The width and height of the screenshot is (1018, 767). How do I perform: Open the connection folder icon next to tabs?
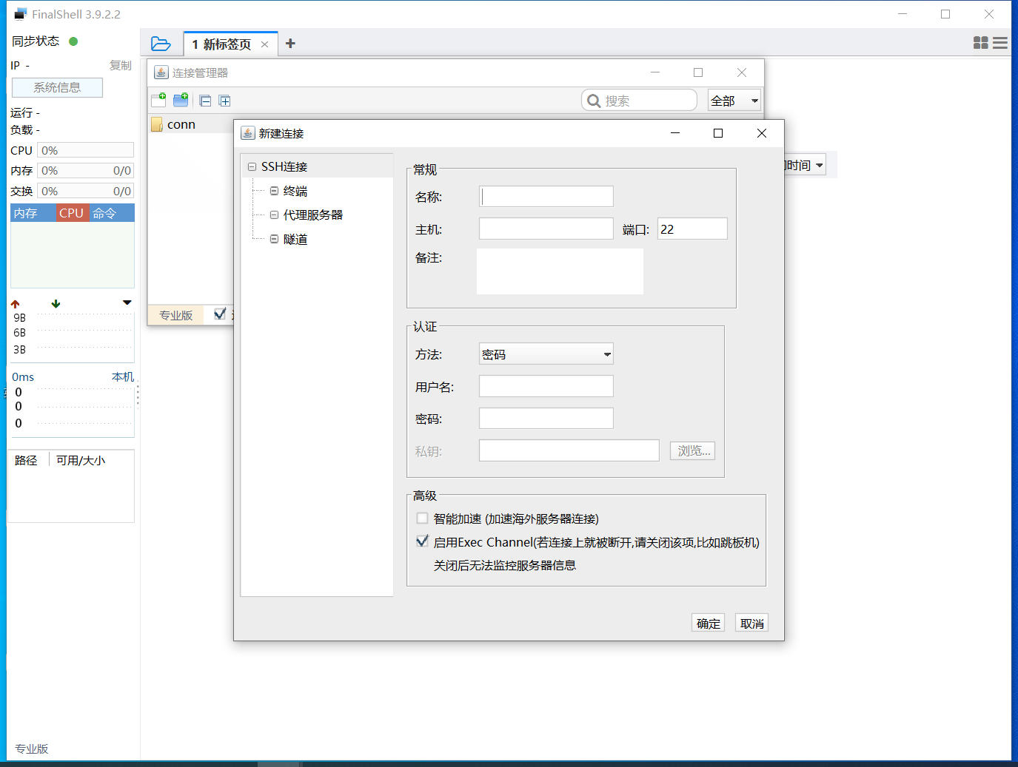point(161,43)
